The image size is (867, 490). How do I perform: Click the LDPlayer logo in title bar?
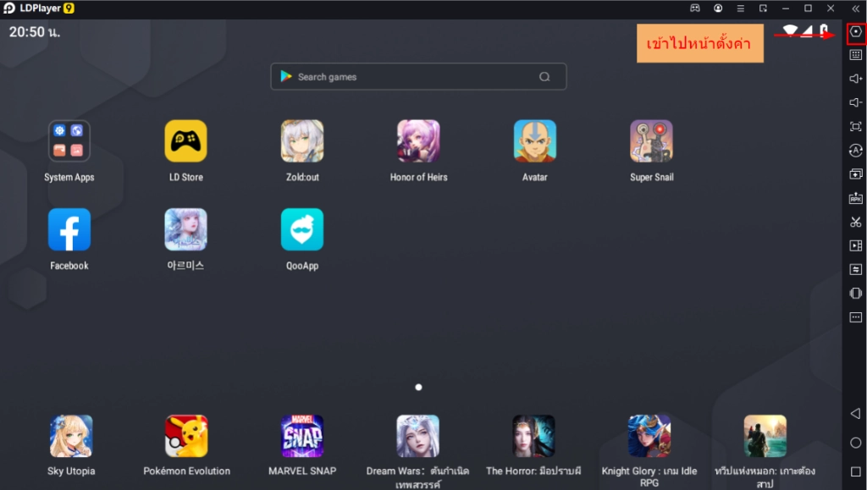click(x=8, y=8)
